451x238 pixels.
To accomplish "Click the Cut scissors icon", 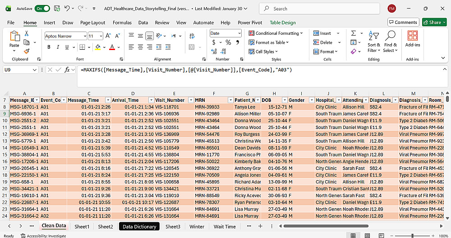I will [27, 33].
